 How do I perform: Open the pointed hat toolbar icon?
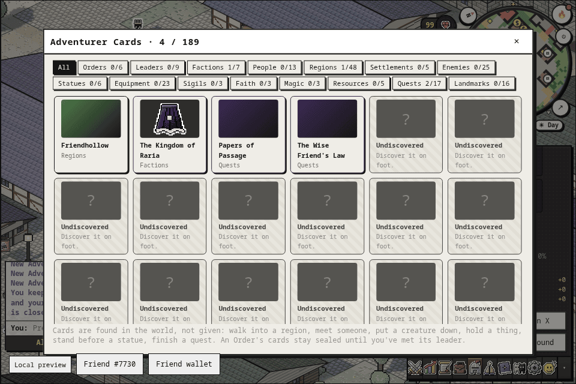click(490, 367)
